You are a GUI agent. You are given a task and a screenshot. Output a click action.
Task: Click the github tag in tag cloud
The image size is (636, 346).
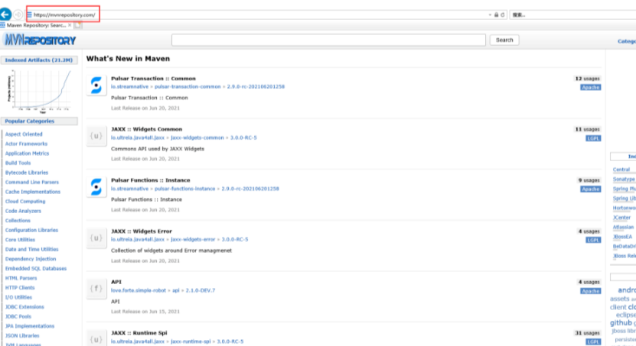(x=621, y=322)
